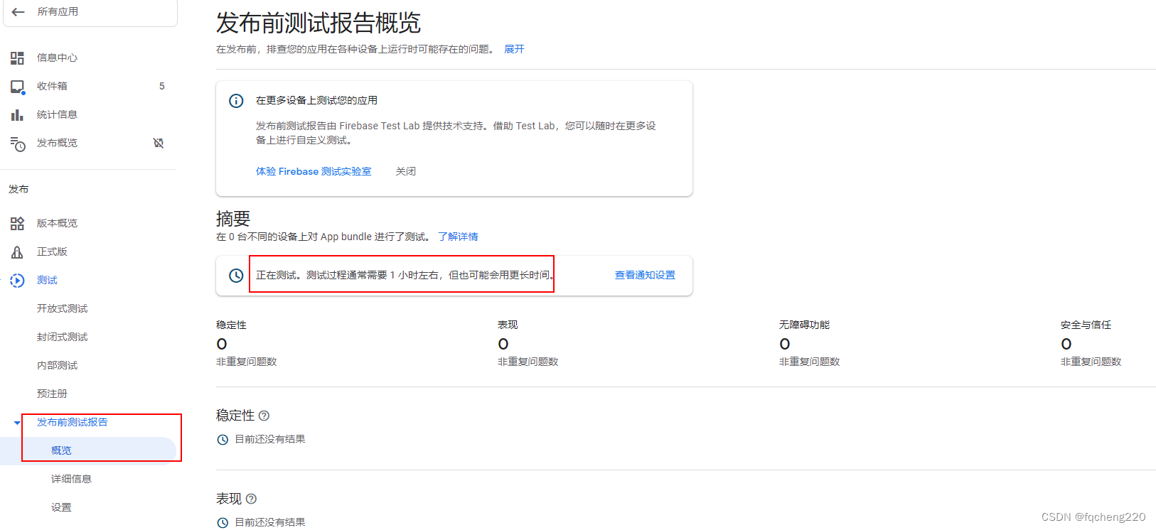Click the 无障碍功能 summary label

pyautogui.click(x=804, y=325)
